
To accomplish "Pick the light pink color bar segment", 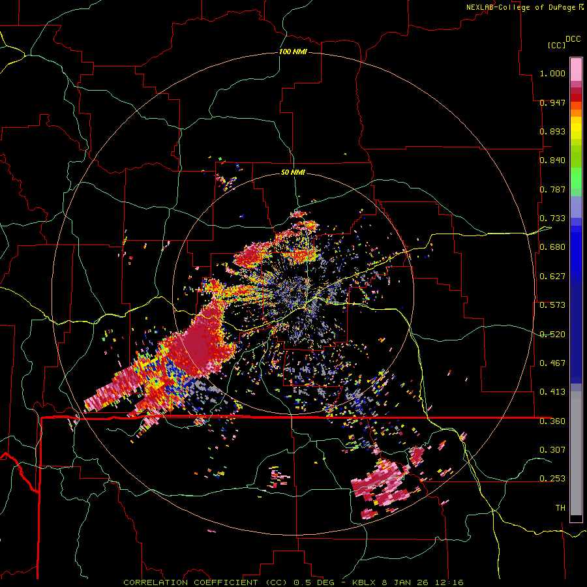I will [576, 69].
